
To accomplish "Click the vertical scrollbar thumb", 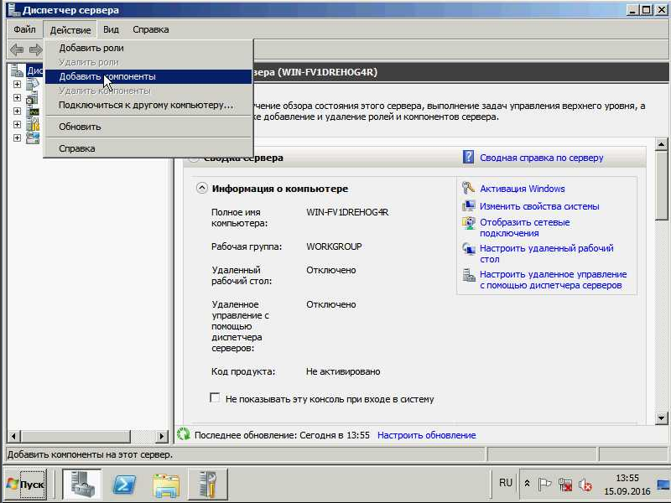I will tap(661, 185).
